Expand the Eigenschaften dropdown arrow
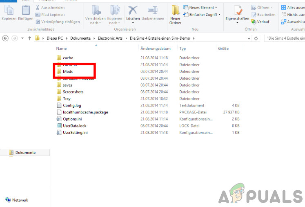Screen dimensions: 305x207 237,23
